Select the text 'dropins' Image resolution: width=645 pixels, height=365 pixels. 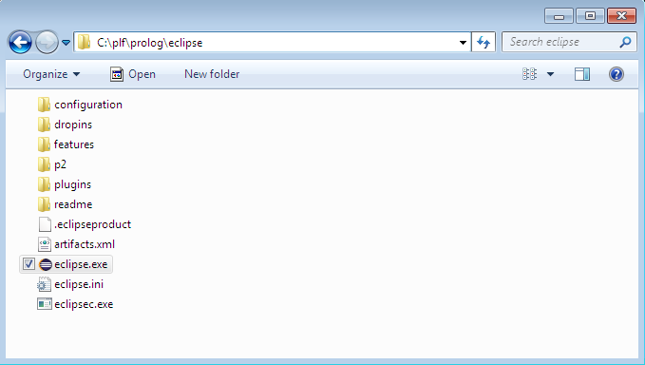click(73, 125)
